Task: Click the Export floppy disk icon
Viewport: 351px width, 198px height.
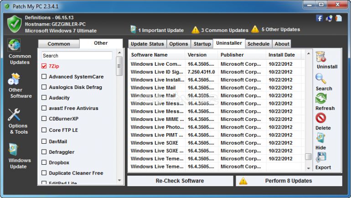Action: click(x=321, y=157)
